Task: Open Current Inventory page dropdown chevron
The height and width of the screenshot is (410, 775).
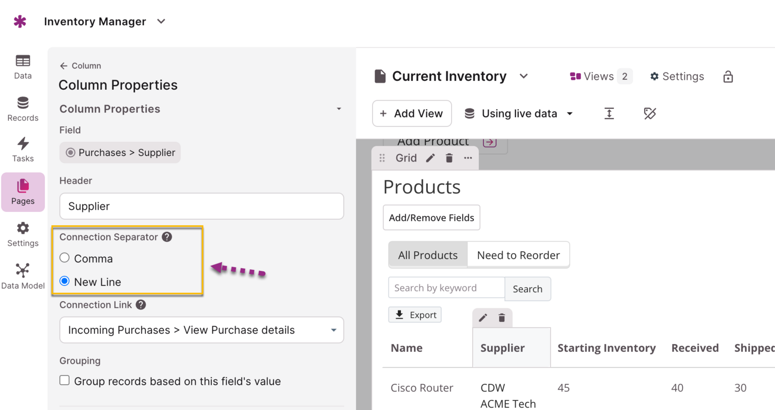Action: click(x=523, y=76)
